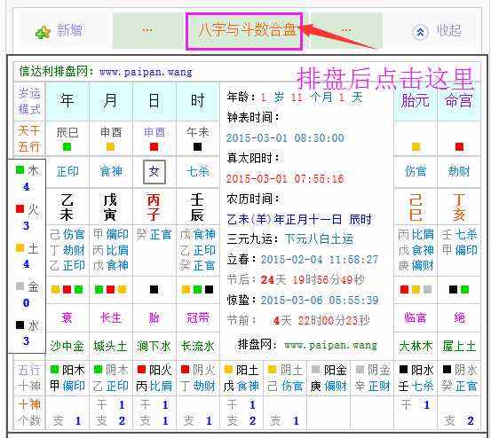
Task: Click the 屋上土 nayin cell
Action: [459, 346]
